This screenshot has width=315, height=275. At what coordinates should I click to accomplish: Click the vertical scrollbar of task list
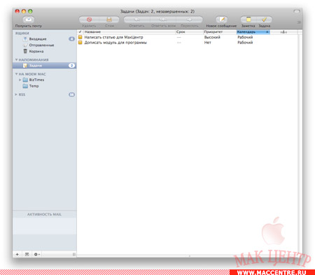[x=300, y=145]
